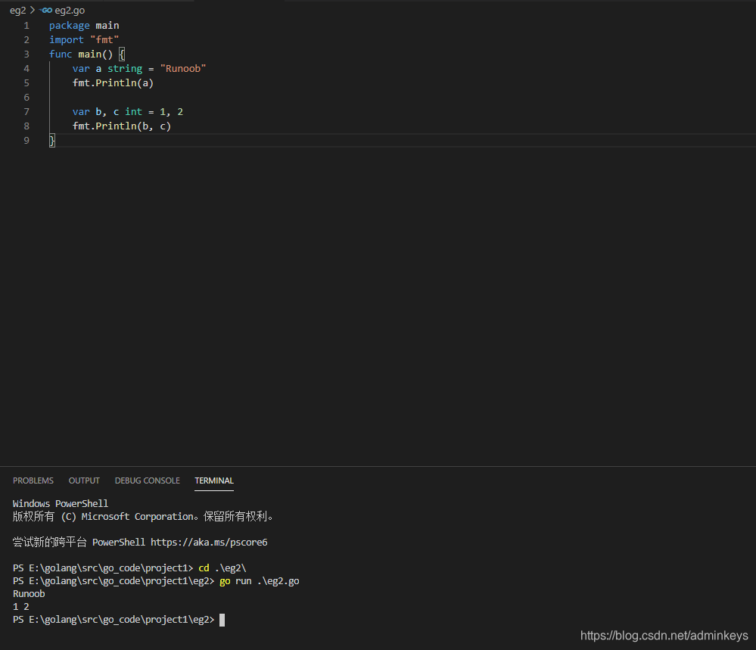The height and width of the screenshot is (650, 756).
Task: Click the closing brace on line 9
Action: pyautogui.click(x=50, y=140)
